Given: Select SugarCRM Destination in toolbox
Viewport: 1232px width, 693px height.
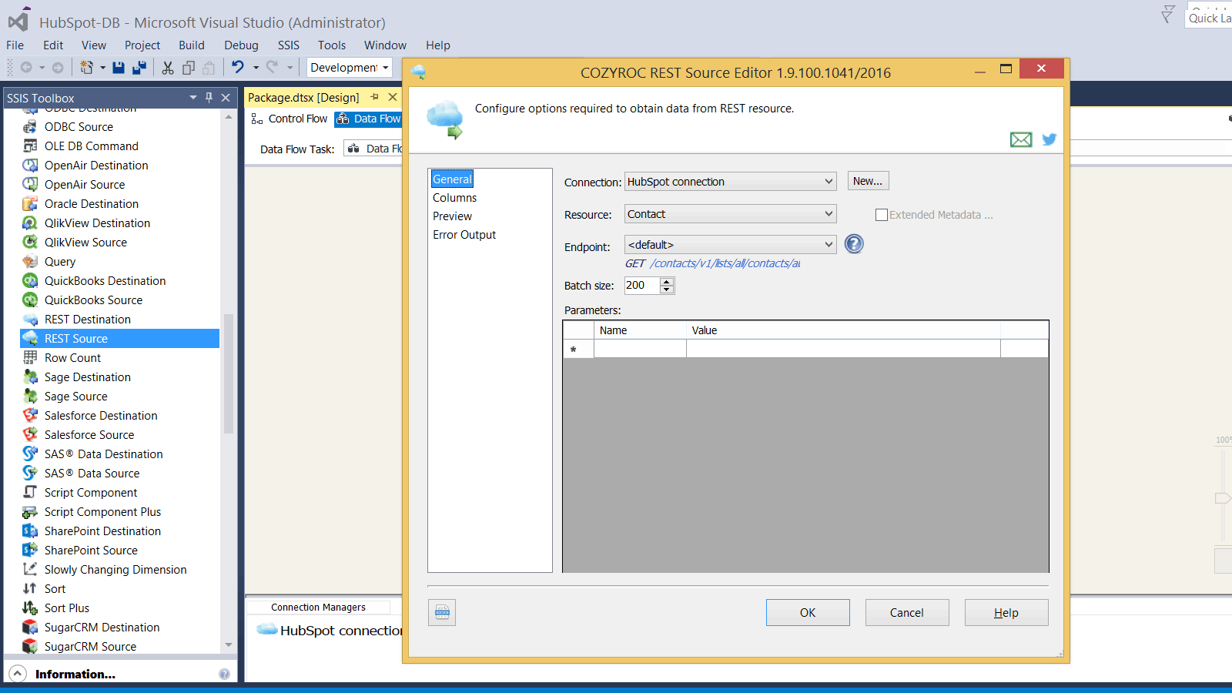Looking at the screenshot, I should pos(102,627).
